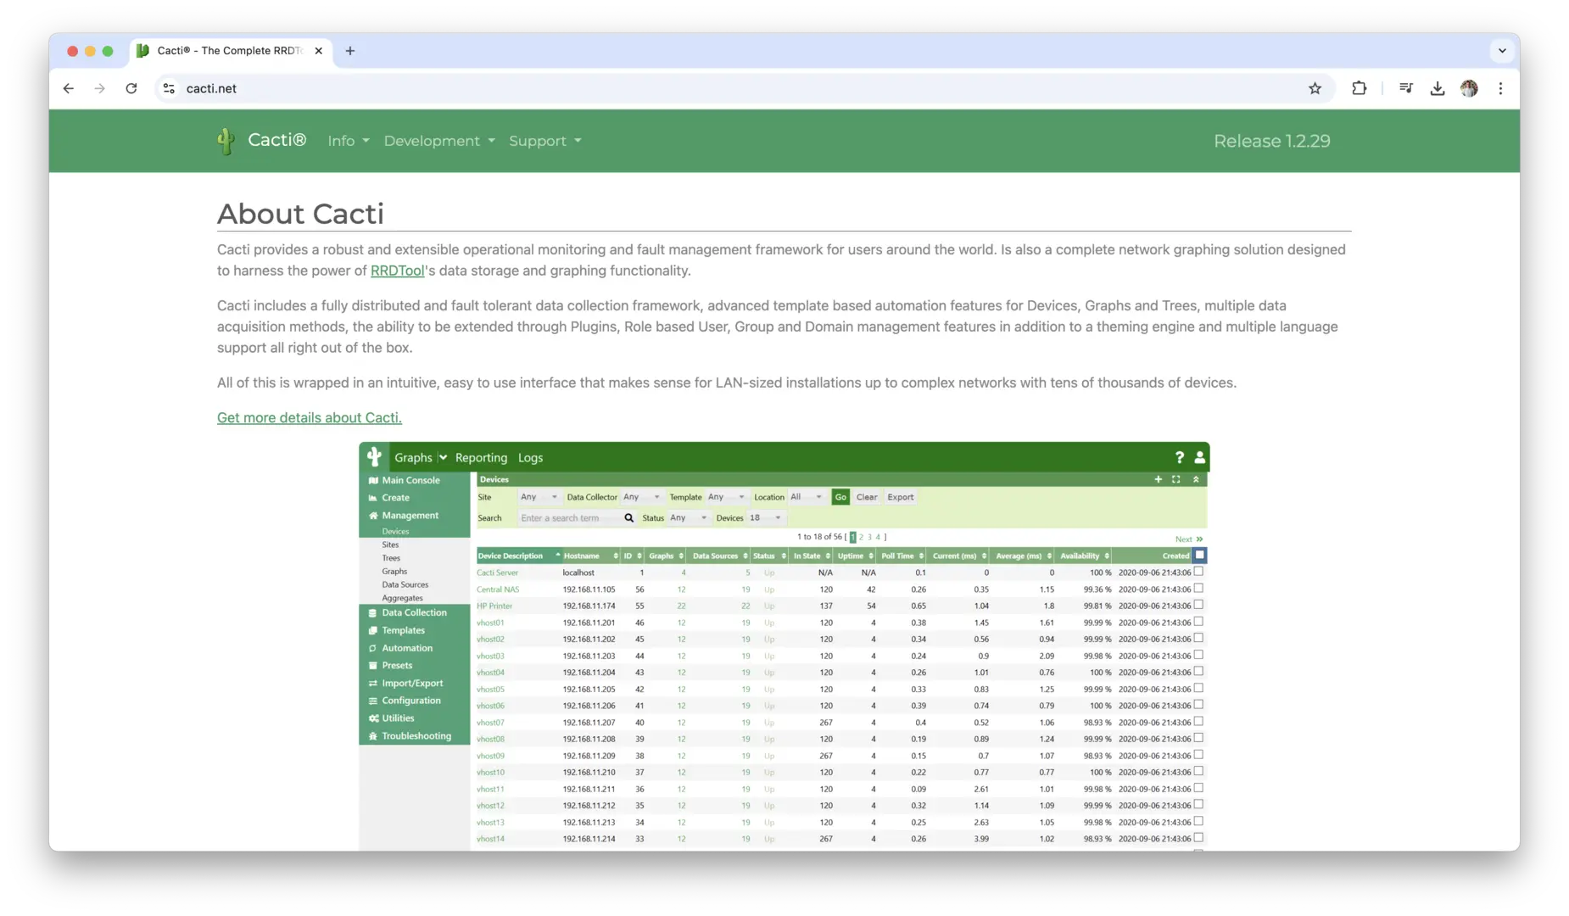Click the magnifier search icon
This screenshot has height=916, width=1569.
click(x=629, y=518)
